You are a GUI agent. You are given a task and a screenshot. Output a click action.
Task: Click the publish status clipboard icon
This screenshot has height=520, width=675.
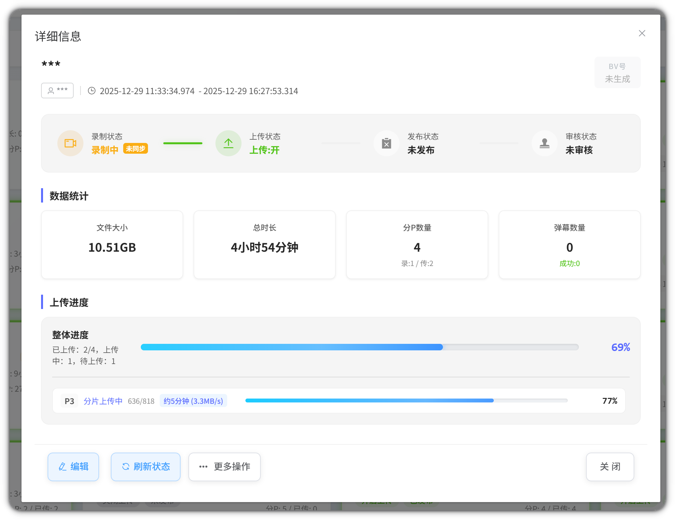click(386, 143)
